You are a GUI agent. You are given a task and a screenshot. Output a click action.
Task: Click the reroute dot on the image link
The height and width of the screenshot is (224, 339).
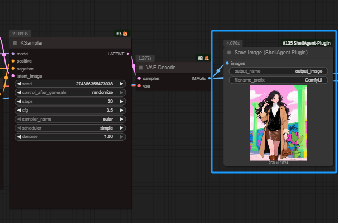219,71
